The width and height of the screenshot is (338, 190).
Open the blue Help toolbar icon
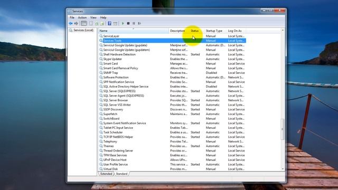click(x=109, y=23)
